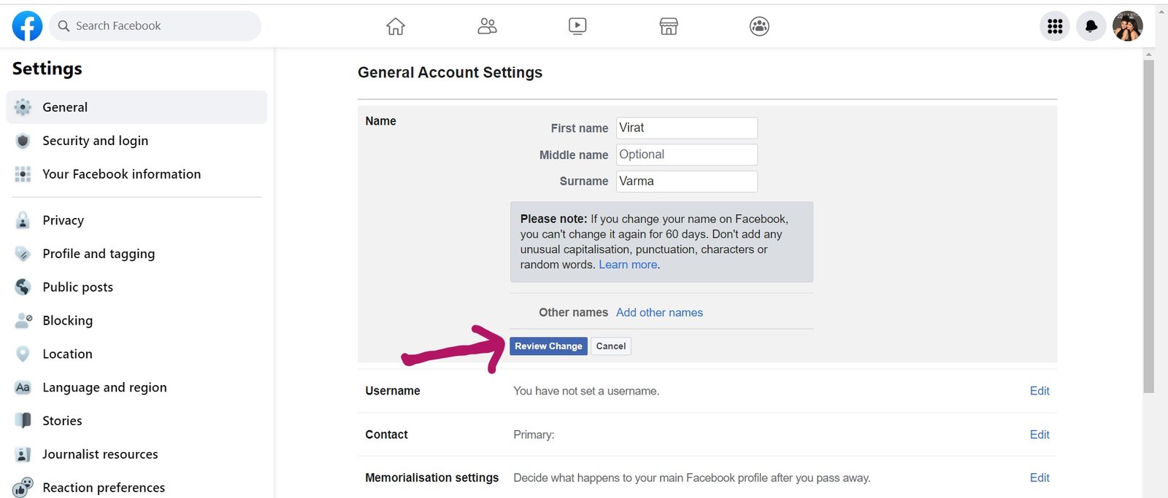
Task: Click the Name section label
Action: click(x=380, y=121)
